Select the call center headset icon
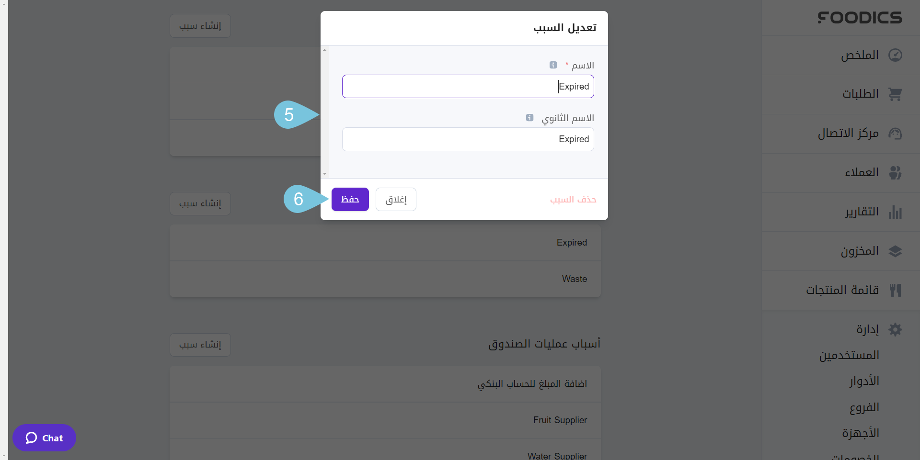This screenshot has width=920, height=460. [x=895, y=134]
